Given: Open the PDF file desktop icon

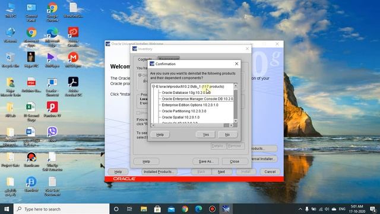Looking at the screenshot, I should click(x=31, y=84).
